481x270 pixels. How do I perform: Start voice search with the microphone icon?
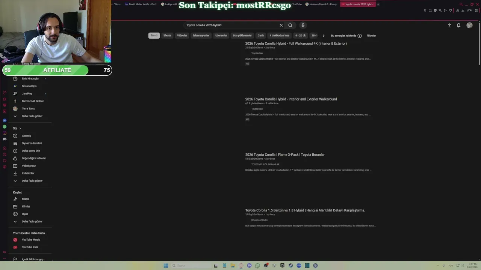tap(303, 25)
